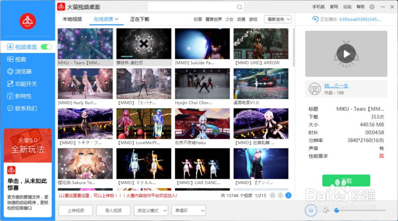Switch to the 在线资源 tab
The width and height of the screenshot is (398, 221).
[103, 19]
